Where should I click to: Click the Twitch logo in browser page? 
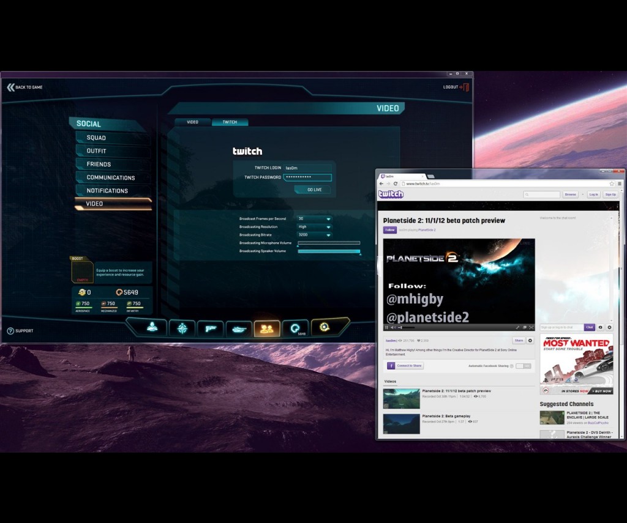[391, 195]
